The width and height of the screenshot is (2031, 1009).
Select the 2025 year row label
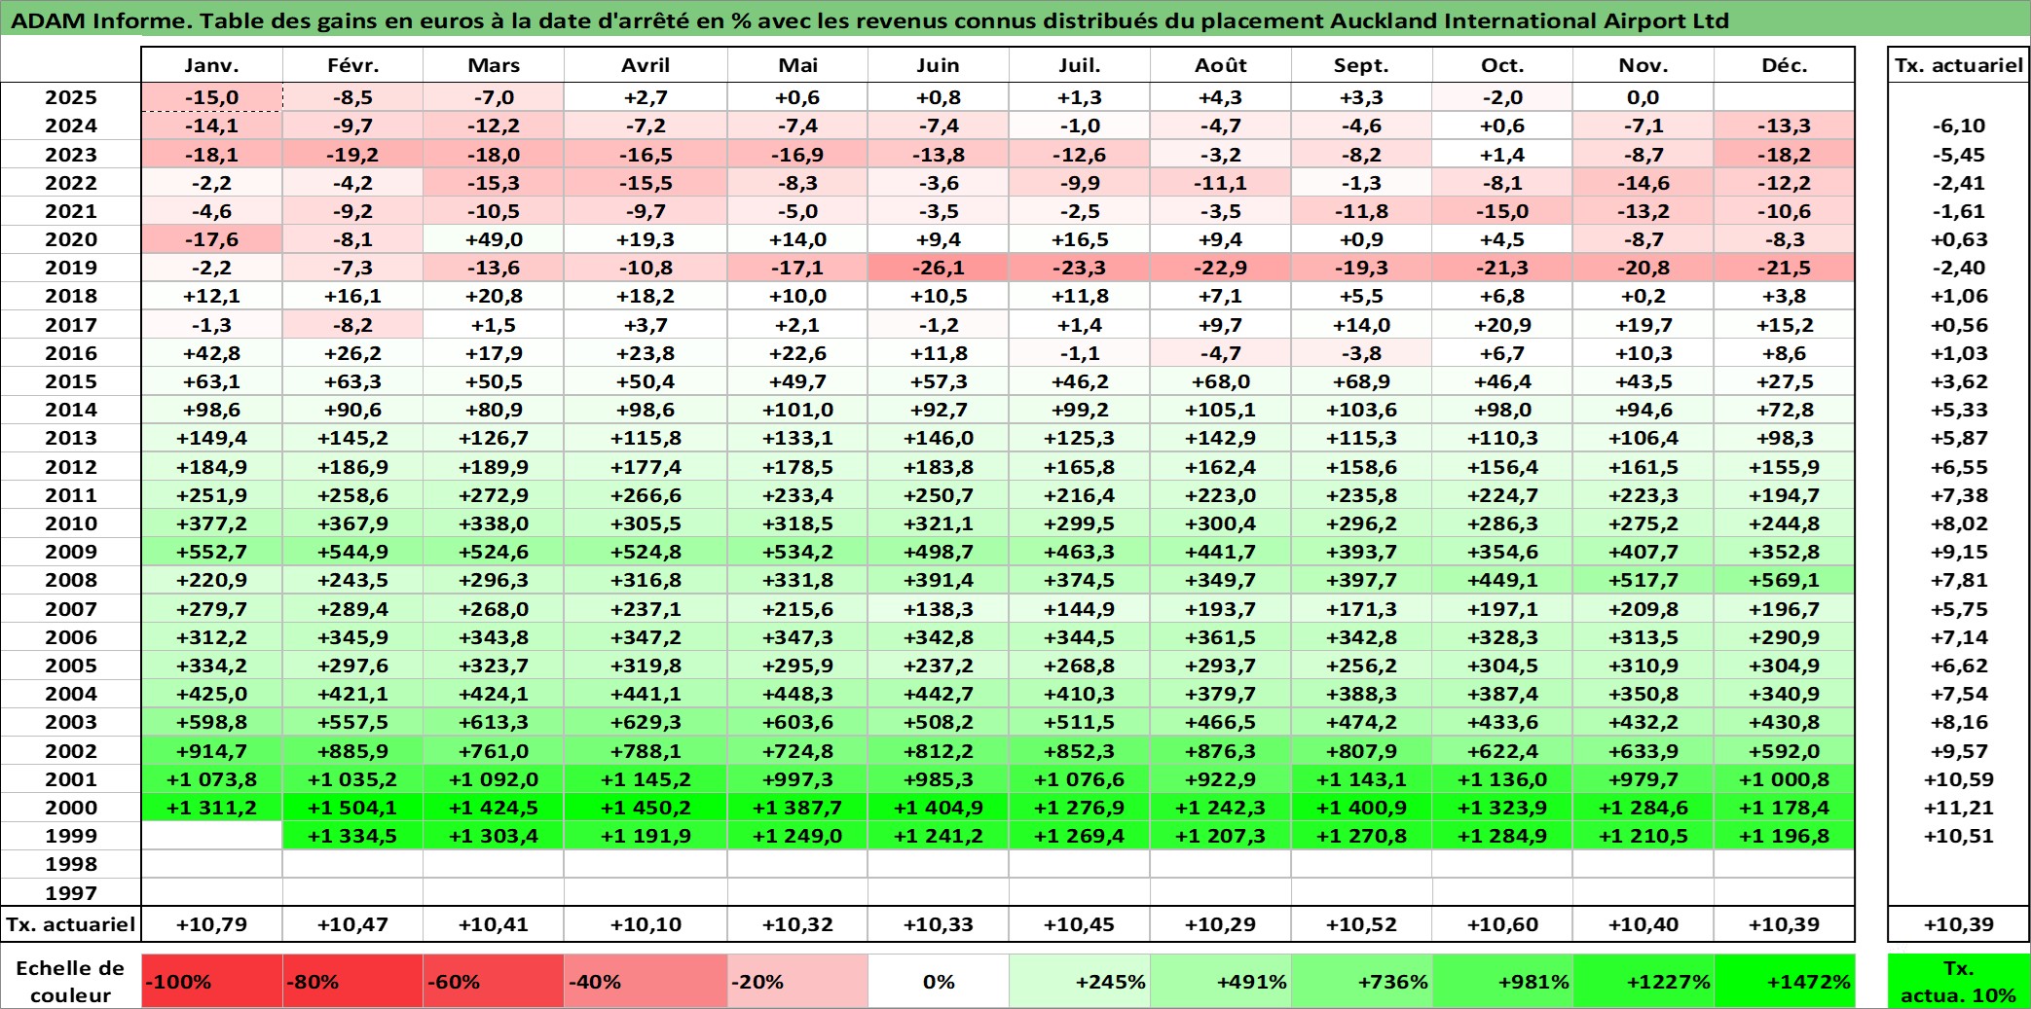pyautogui.click(x=71, y=97)
